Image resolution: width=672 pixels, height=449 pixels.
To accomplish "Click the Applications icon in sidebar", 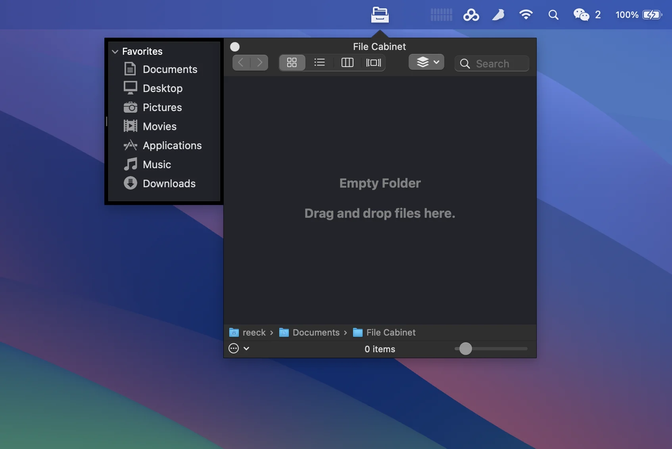I will point(130,145).
